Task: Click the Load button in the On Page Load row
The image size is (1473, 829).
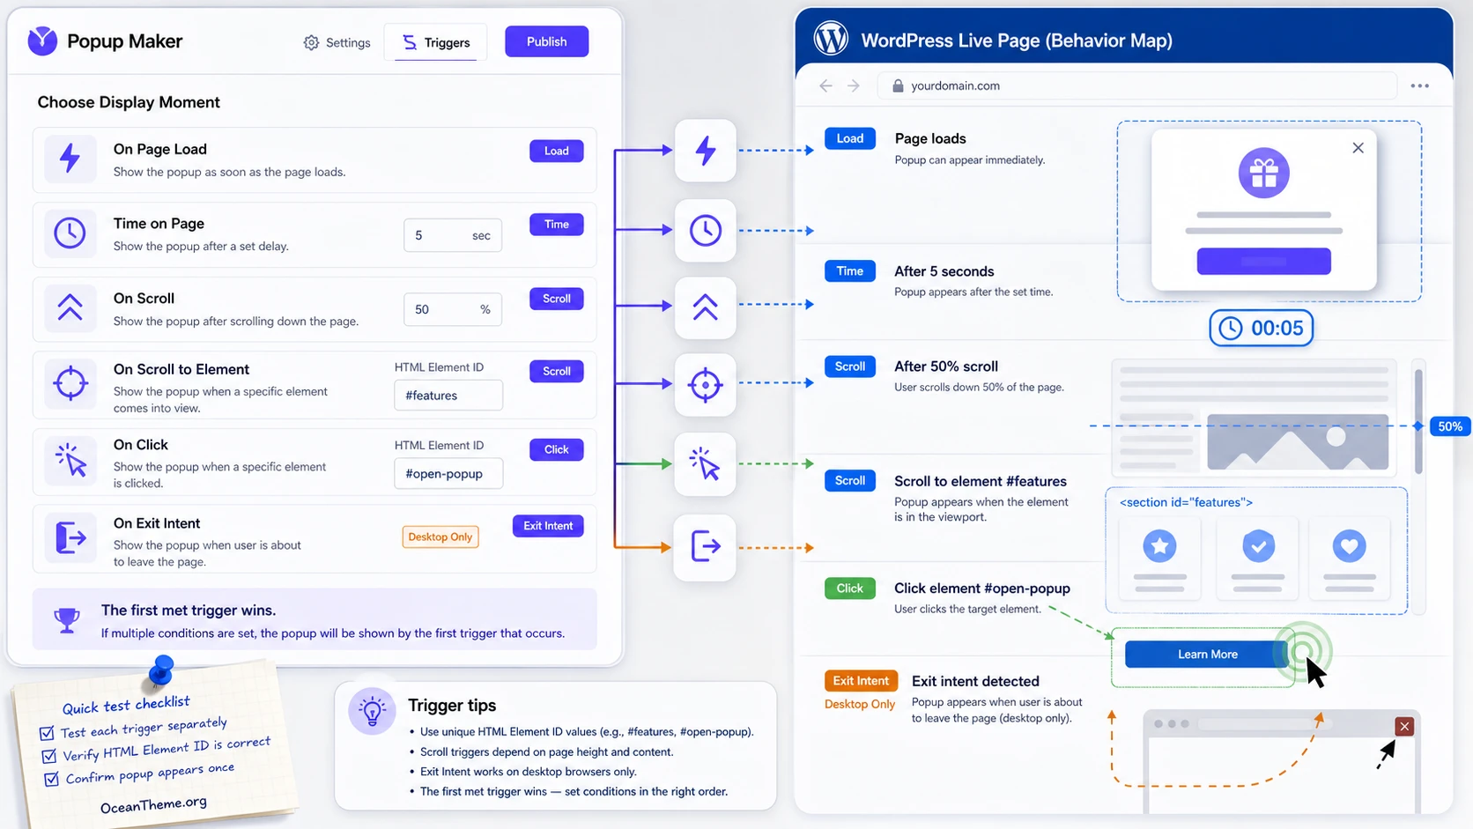Action: coord(556,151)
